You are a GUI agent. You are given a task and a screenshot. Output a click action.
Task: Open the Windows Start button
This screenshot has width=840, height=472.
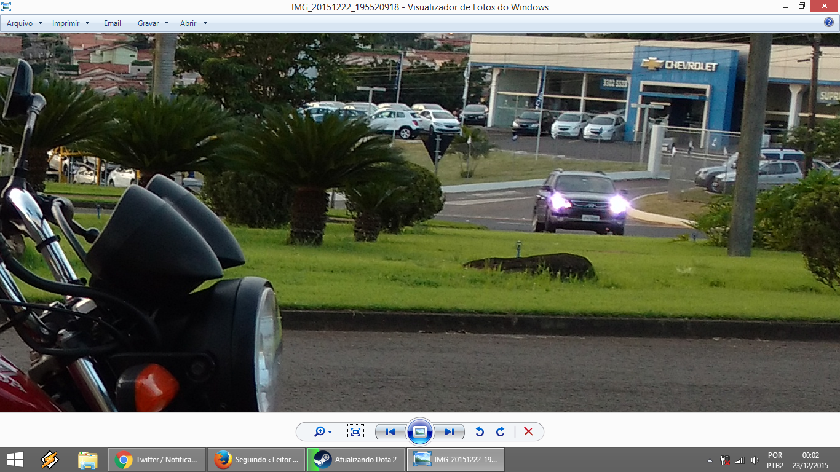(15, 460)
